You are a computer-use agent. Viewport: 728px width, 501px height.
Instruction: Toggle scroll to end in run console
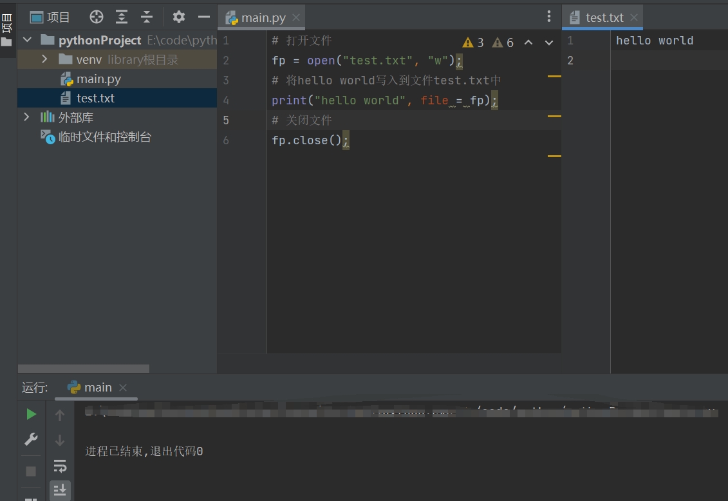click(x=60, y=490)
